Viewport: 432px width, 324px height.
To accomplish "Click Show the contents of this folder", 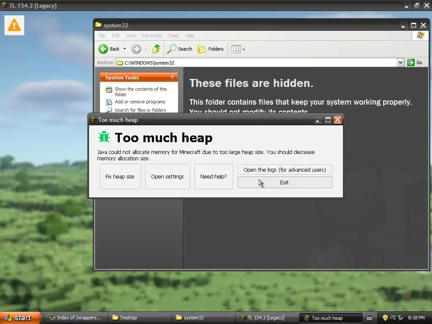I will pos(141,92).
